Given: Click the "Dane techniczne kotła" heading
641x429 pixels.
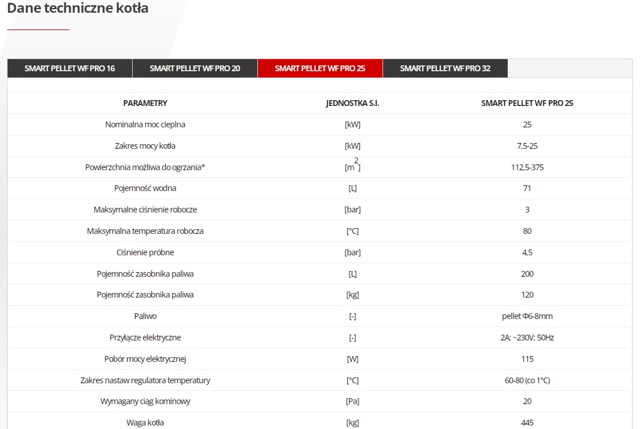Looking at the screenshot, I should (x=78, y=9).
